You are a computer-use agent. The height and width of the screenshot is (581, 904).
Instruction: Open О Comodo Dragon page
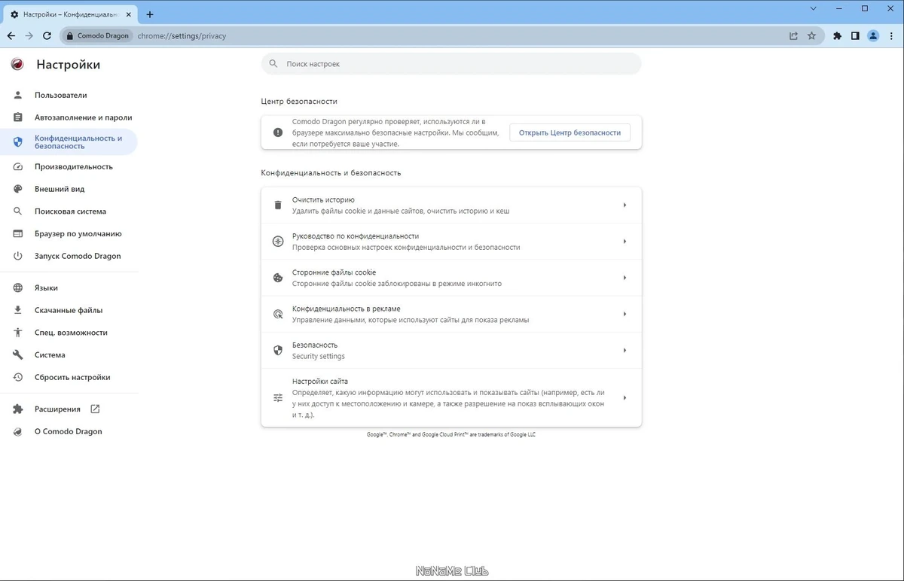[69, 432]
